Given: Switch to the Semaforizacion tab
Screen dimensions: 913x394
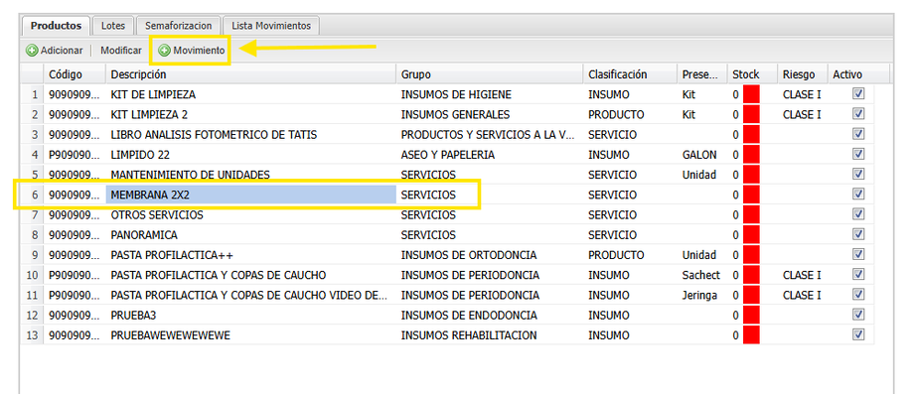Looking at the screenshot, I should point(179,26).
